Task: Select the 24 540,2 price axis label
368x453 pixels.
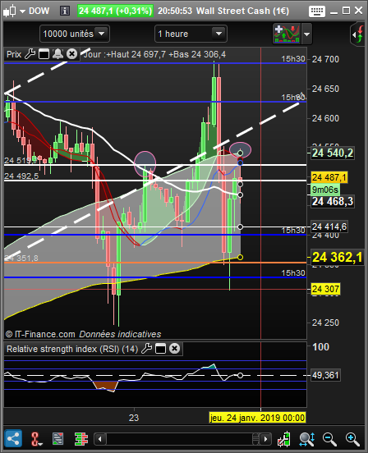Action: tap(332, 153)
